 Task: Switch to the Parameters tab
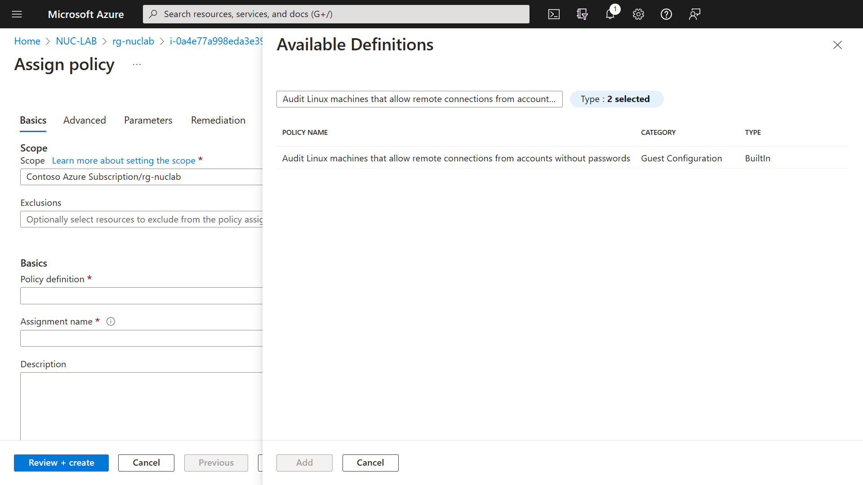(148, 120)
